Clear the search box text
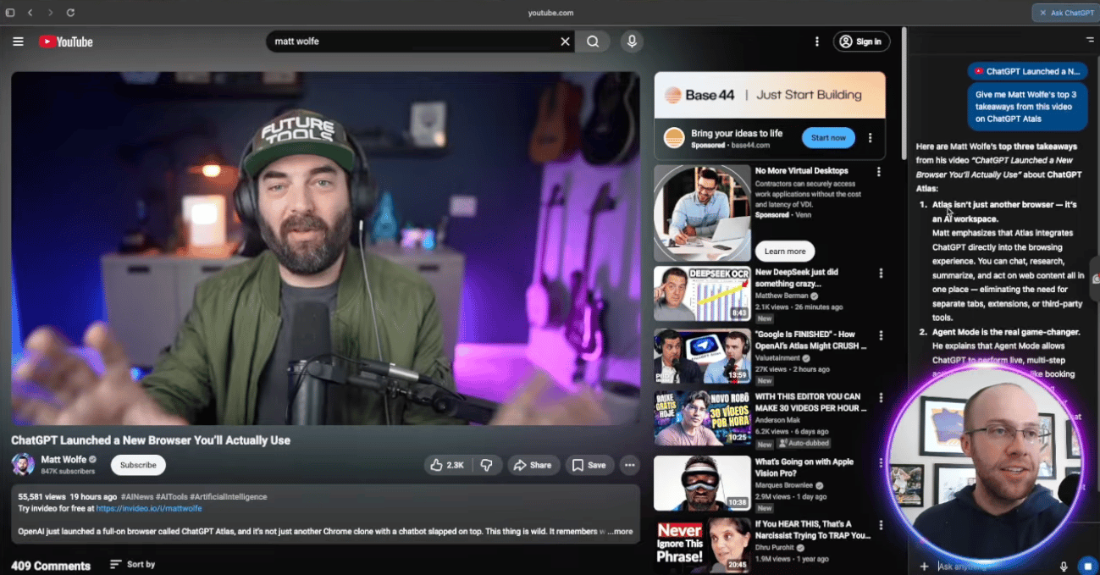Image resolution: width=1100 pixels, height=575 pixels. click(565, 41)
